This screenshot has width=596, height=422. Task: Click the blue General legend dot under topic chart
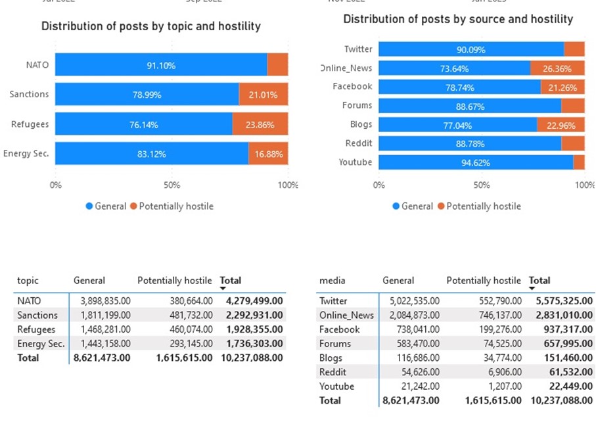89,206
